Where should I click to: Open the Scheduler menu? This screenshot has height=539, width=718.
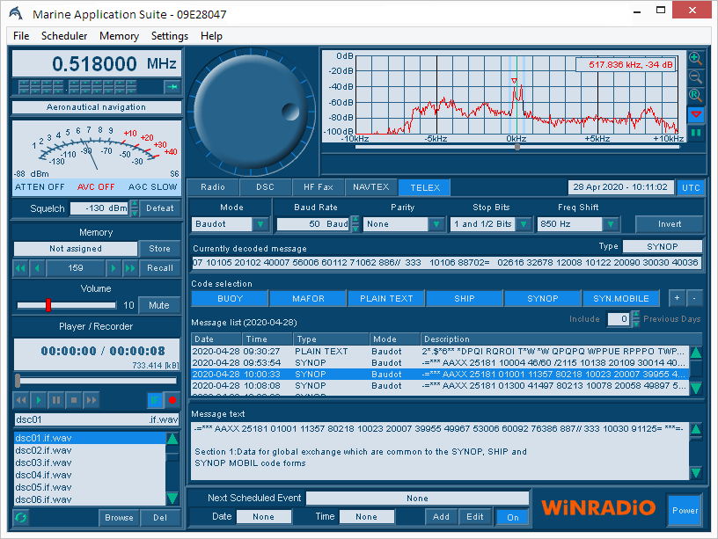(x=65, y=36)
